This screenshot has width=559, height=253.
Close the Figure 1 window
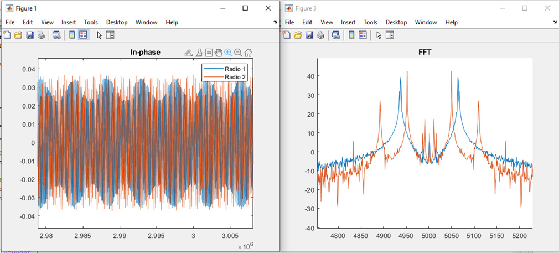268,8
